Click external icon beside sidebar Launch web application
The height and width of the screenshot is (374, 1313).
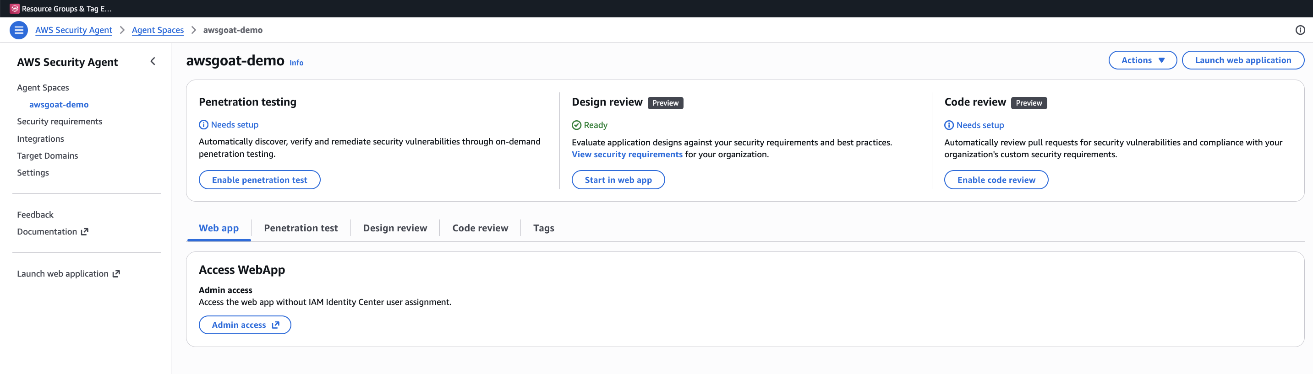coord(116,274)
